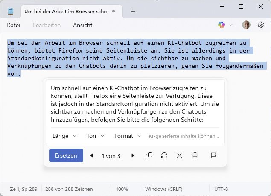This screenshot has height=196, width=271.
Task: Maximize the Notepad window
Action: (x=241, y=6)
